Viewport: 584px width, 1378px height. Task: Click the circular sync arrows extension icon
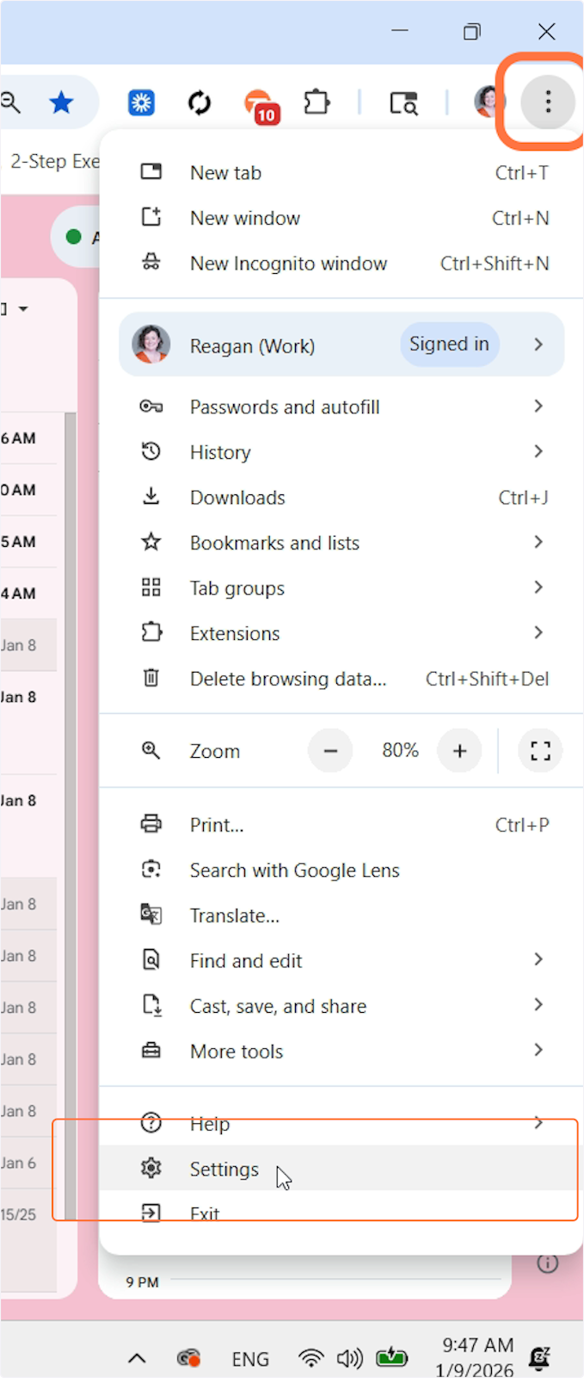(x=200, y=103)
